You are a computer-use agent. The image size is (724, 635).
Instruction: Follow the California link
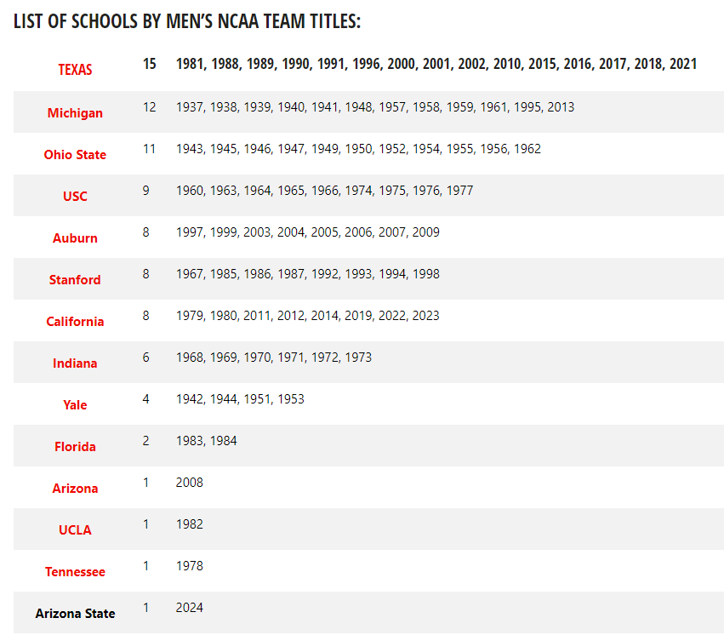click(x=75, y=322)
